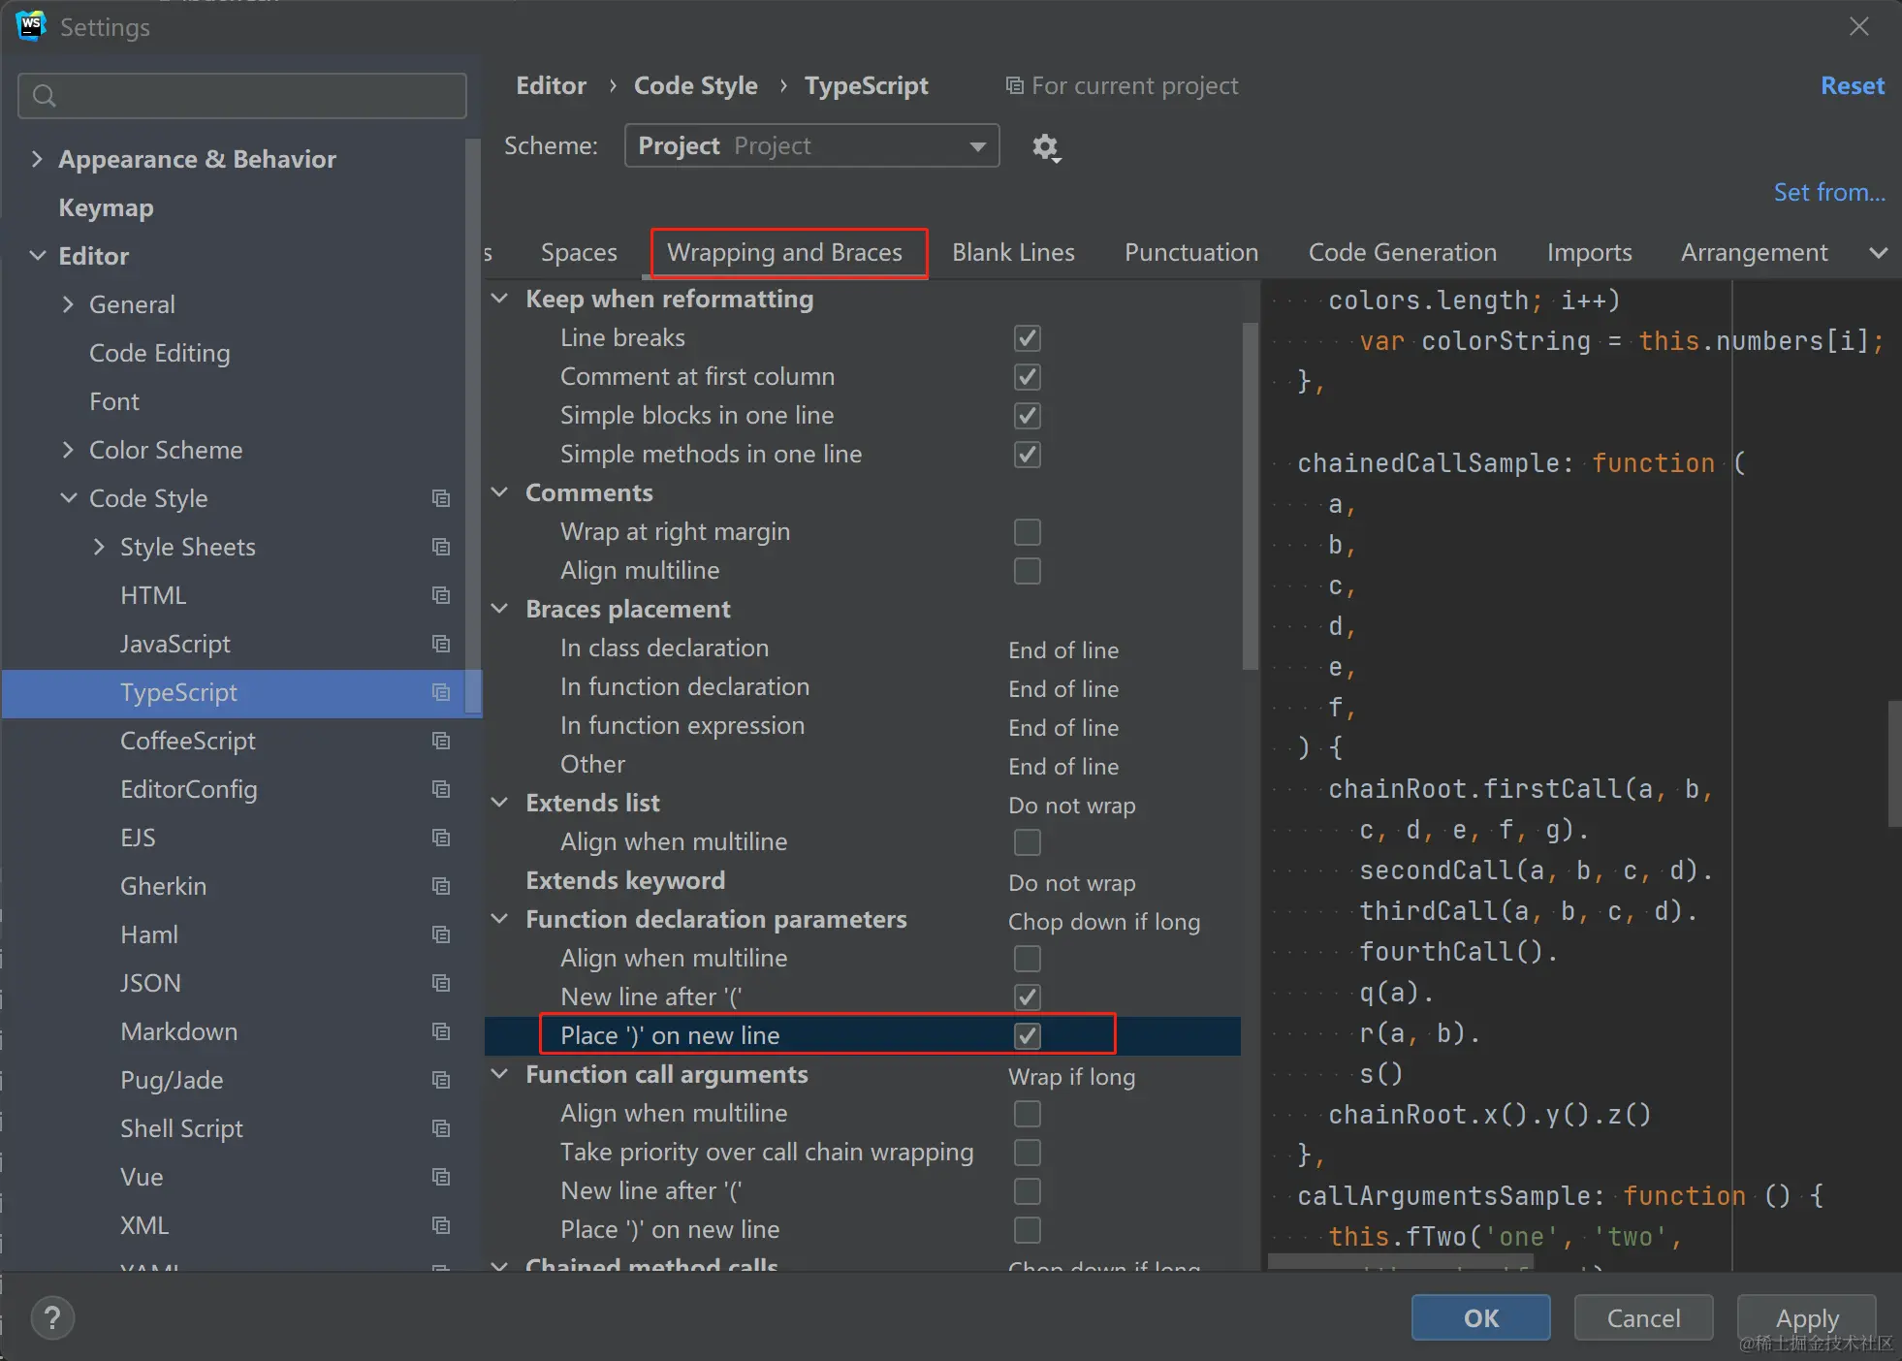
Task: Open the Scheme Project dropdown
Action: (x=811, y=146)
